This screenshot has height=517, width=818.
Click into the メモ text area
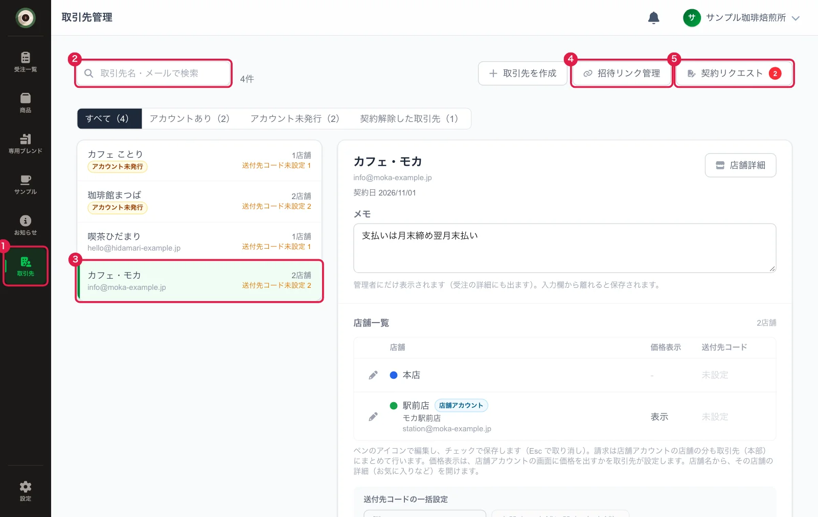pyautogui.click(x=564, y=248)
